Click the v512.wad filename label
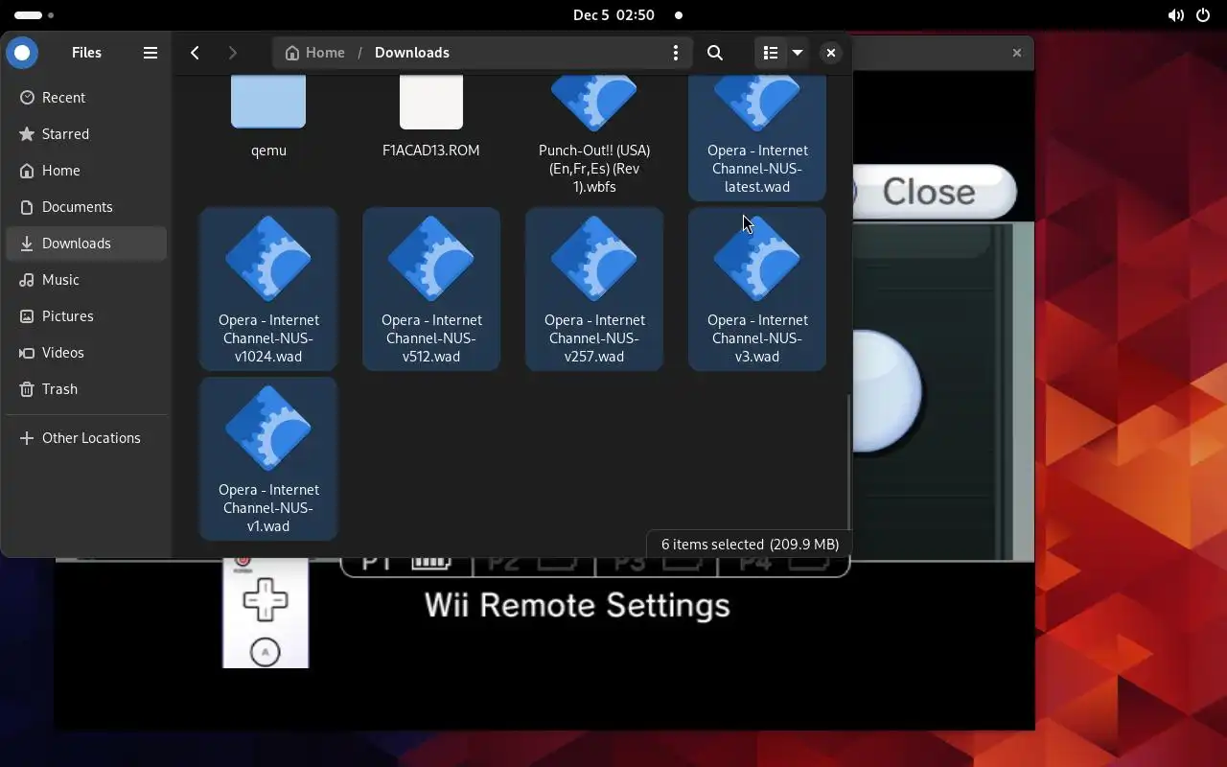The height and width of the screenshot is (767, 1227). 431,338
